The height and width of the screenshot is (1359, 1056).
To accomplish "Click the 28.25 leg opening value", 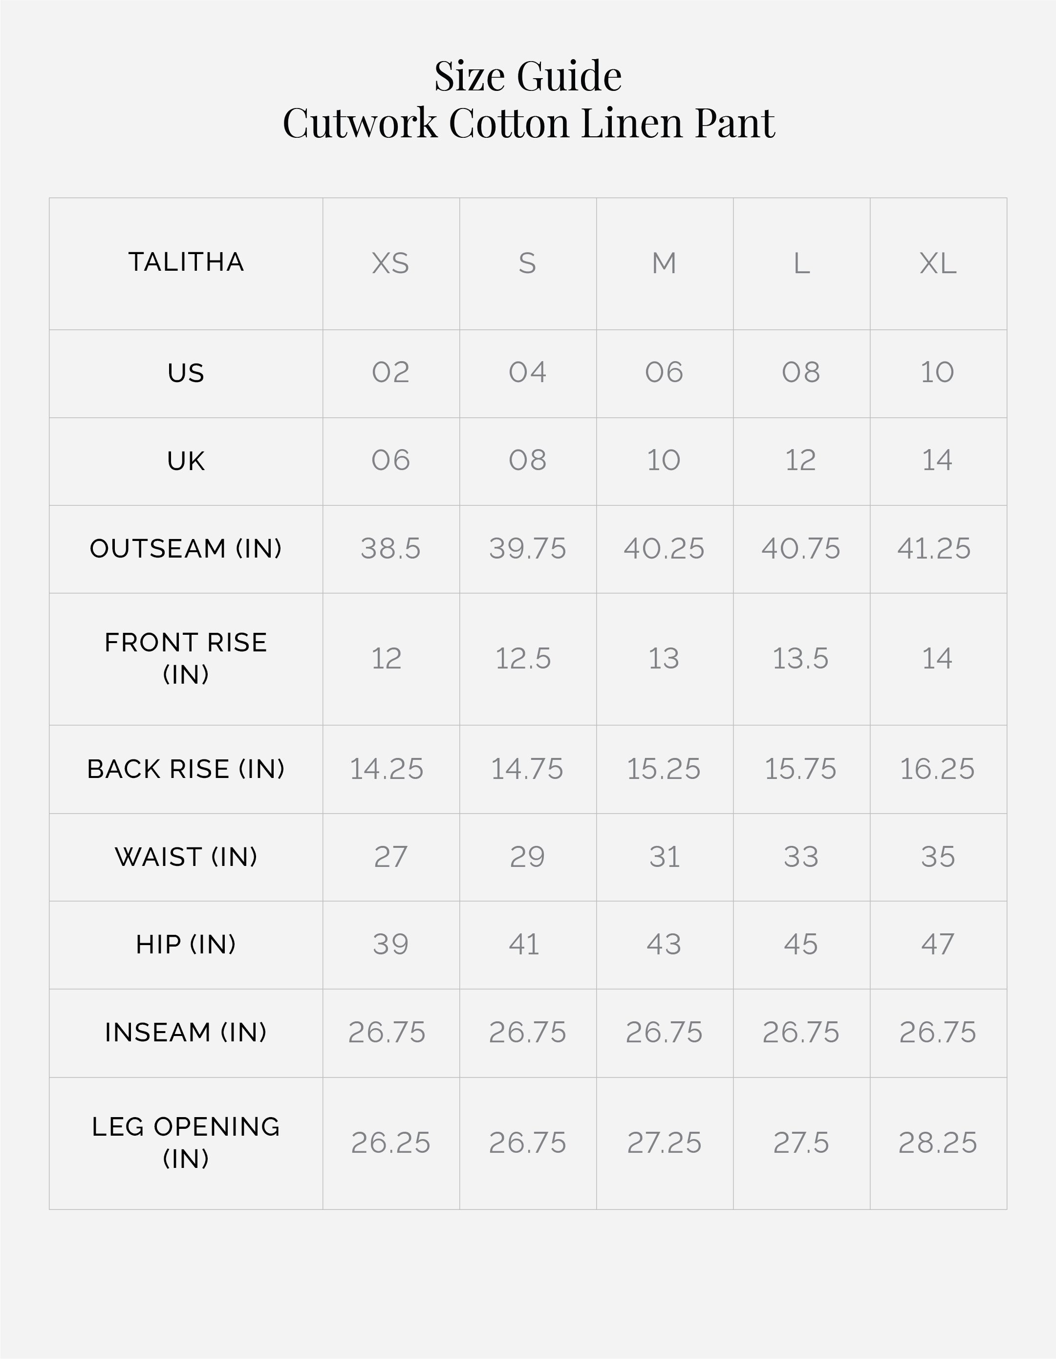I will tap(938, 1143).
